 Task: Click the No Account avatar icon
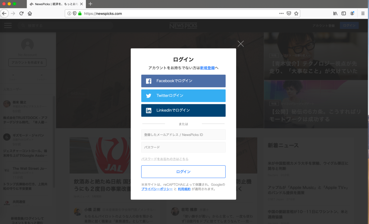click(27, 45)
